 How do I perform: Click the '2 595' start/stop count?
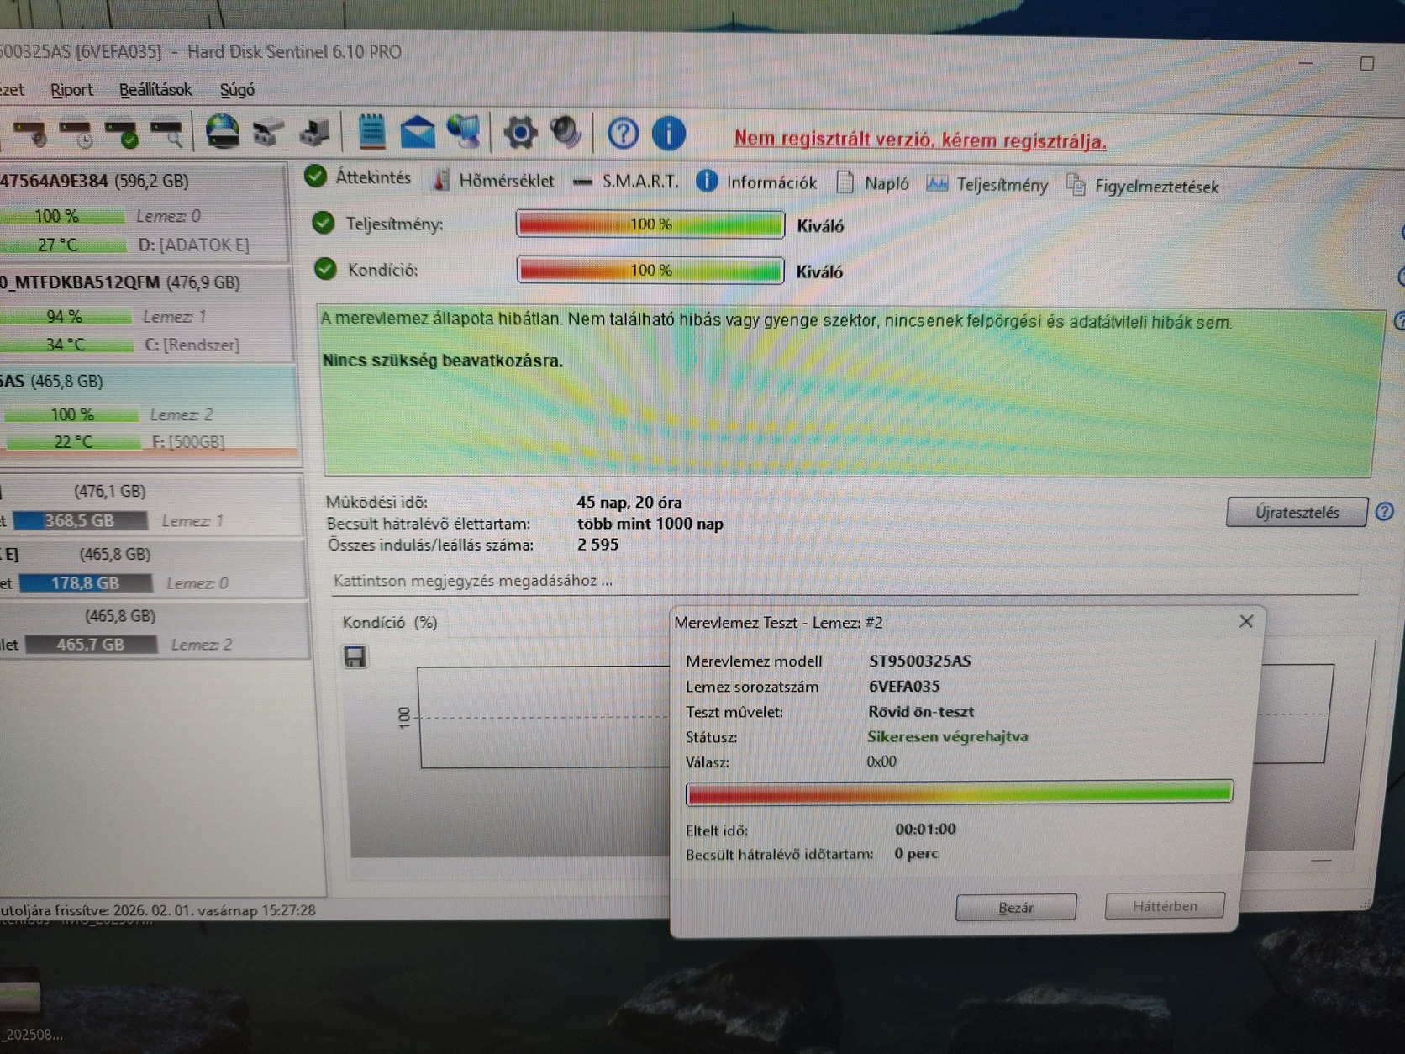597,544
